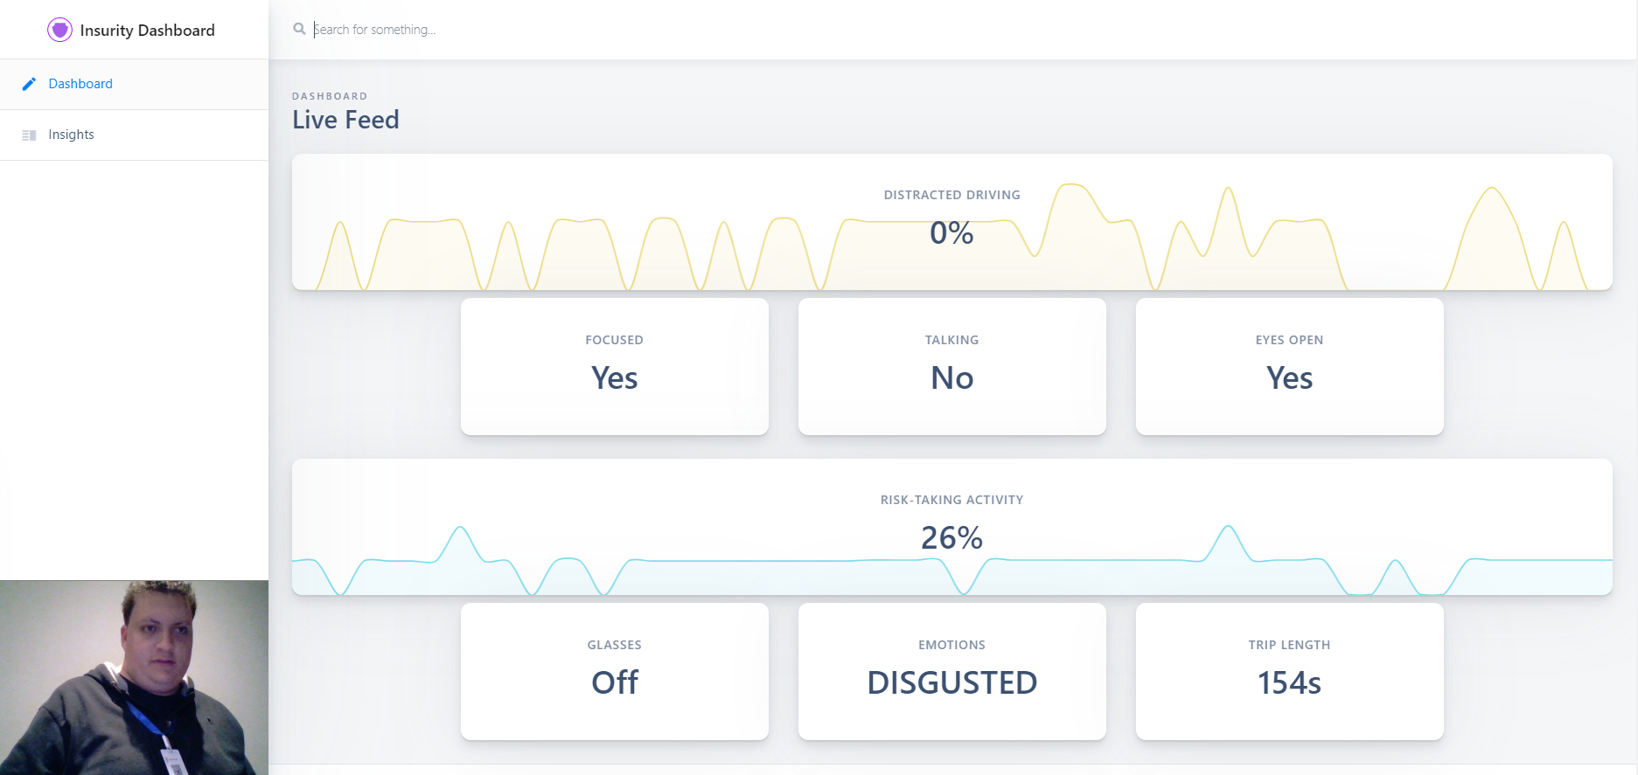Click the Distracted Driving chart label
The width and height of the screenshot is (1638, 775).
951,195
